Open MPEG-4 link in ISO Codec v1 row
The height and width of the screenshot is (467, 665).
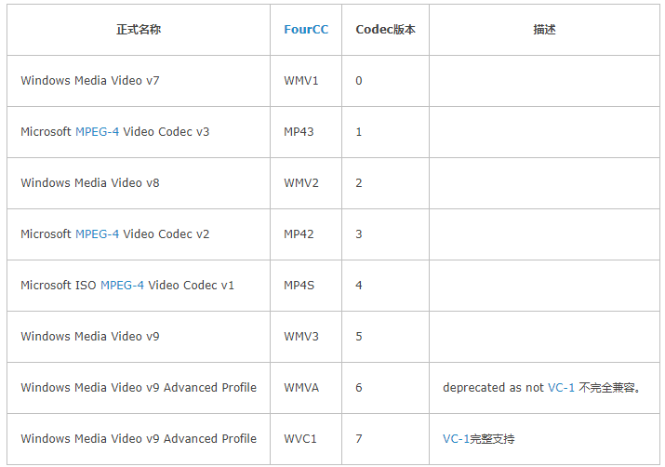(x=122, y=286)
